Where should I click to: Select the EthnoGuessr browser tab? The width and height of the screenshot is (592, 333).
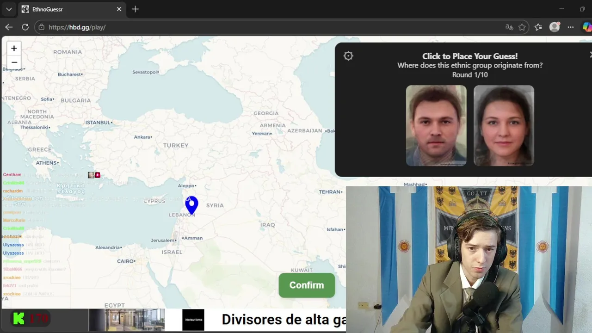click(x=72, y=9)
